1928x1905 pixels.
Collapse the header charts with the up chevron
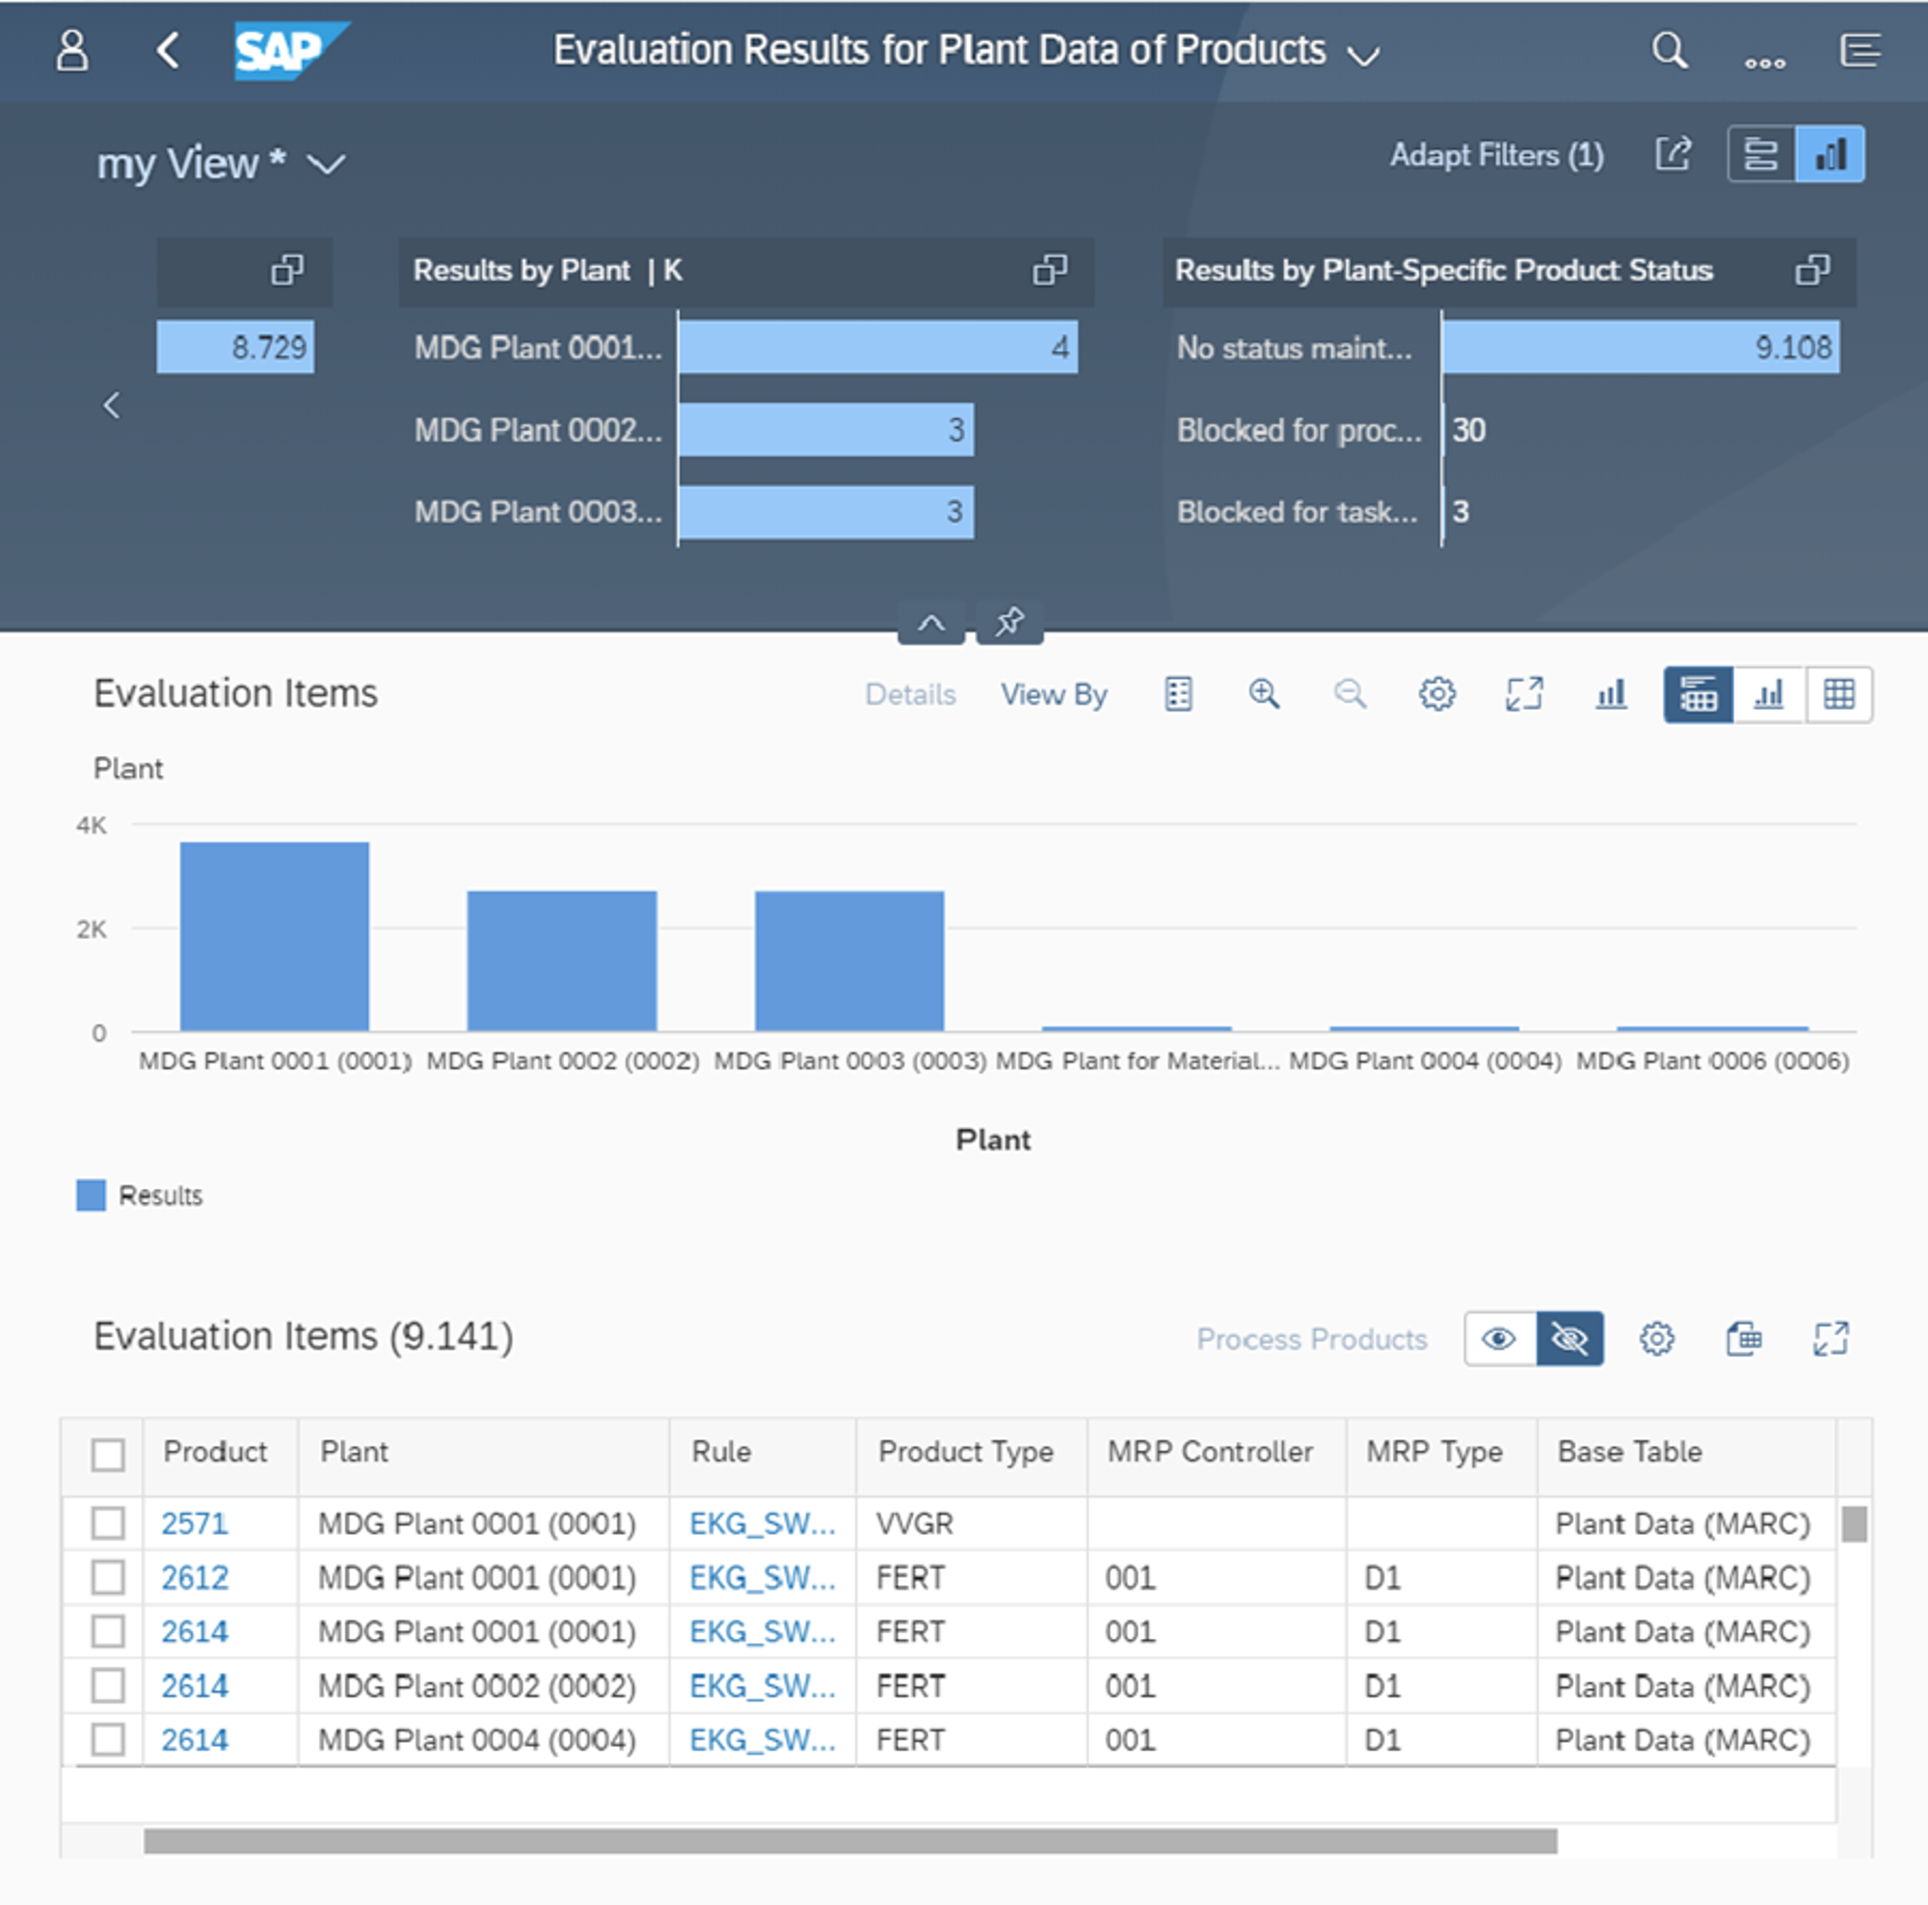pos(930,622)
